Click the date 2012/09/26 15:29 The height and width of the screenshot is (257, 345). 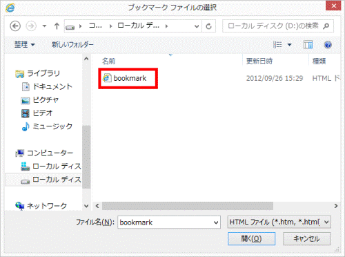(275, 79)
